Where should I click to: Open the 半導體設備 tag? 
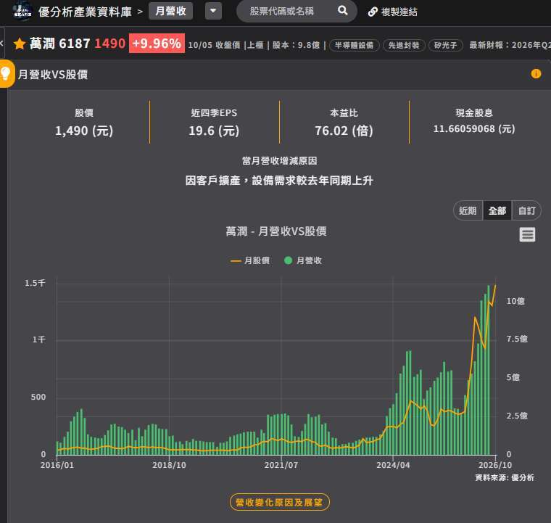click(355, 46)
